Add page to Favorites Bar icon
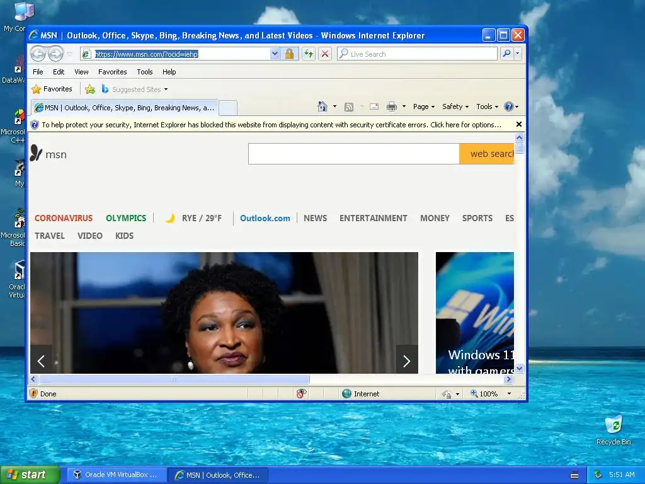The image size is (645, 484). 89,89
